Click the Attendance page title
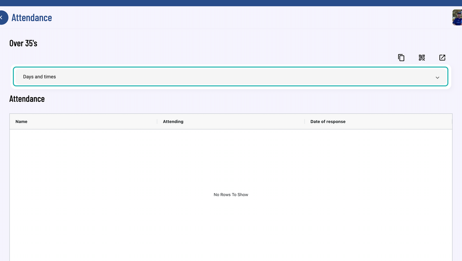462x261 pixels. (32, 18)
